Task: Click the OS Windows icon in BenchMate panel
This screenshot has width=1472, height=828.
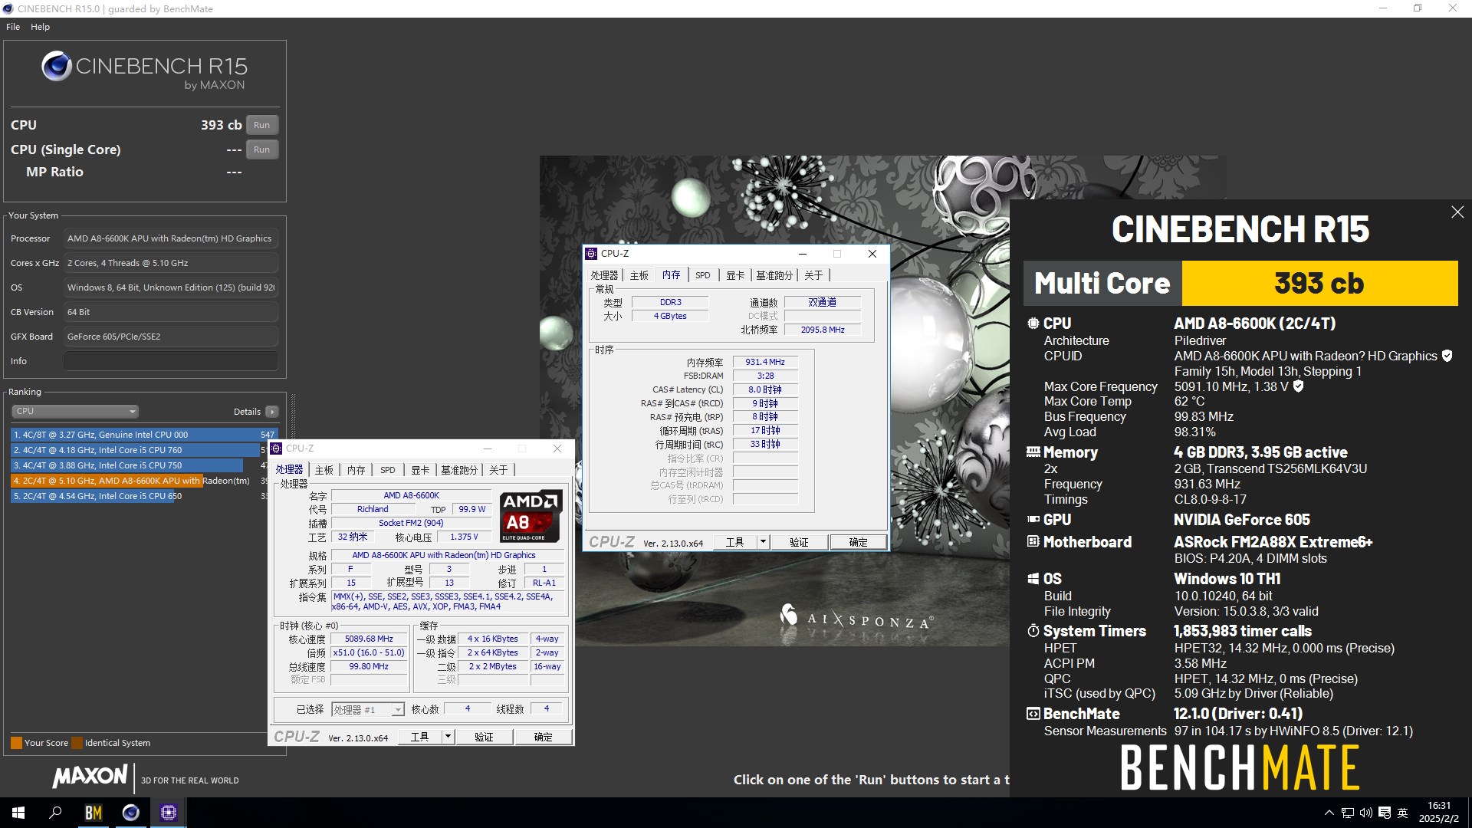Action: (1033, 579)
